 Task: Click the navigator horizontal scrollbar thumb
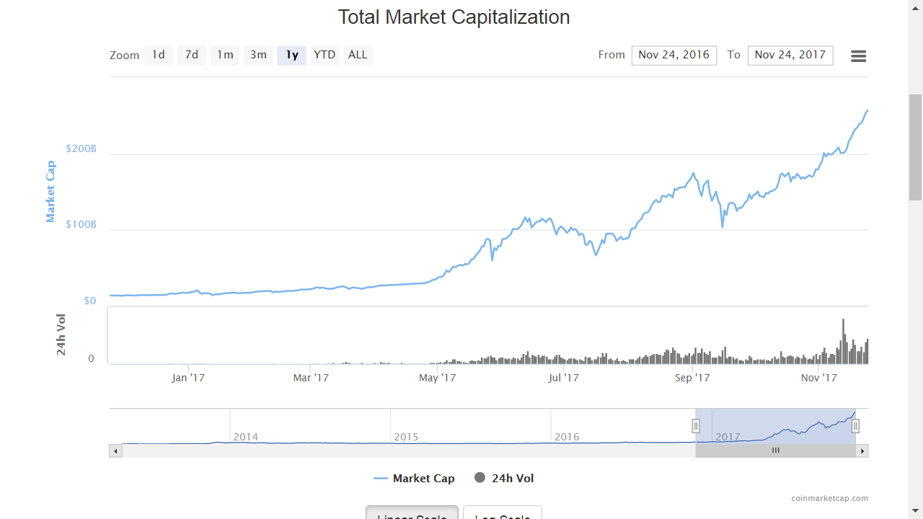pyautogui.click(x=775, y=451)
